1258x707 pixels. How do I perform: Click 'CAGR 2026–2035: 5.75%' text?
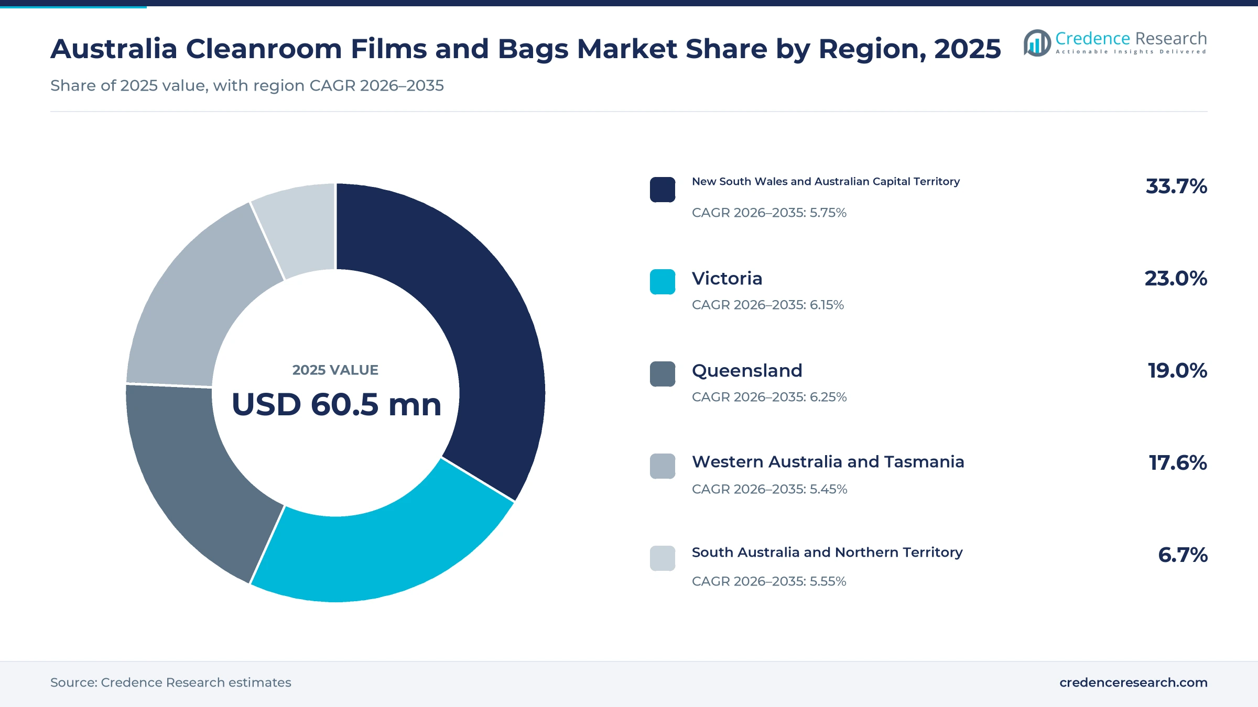[x=769, y=213]
